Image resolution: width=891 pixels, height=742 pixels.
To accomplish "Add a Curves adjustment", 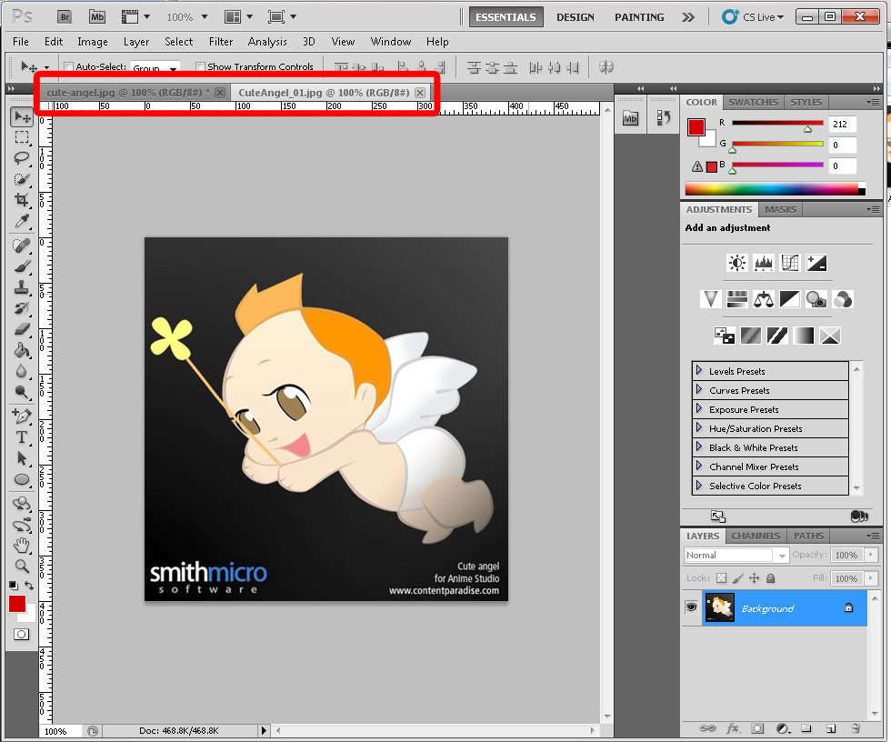I will [x=790, y=263].
